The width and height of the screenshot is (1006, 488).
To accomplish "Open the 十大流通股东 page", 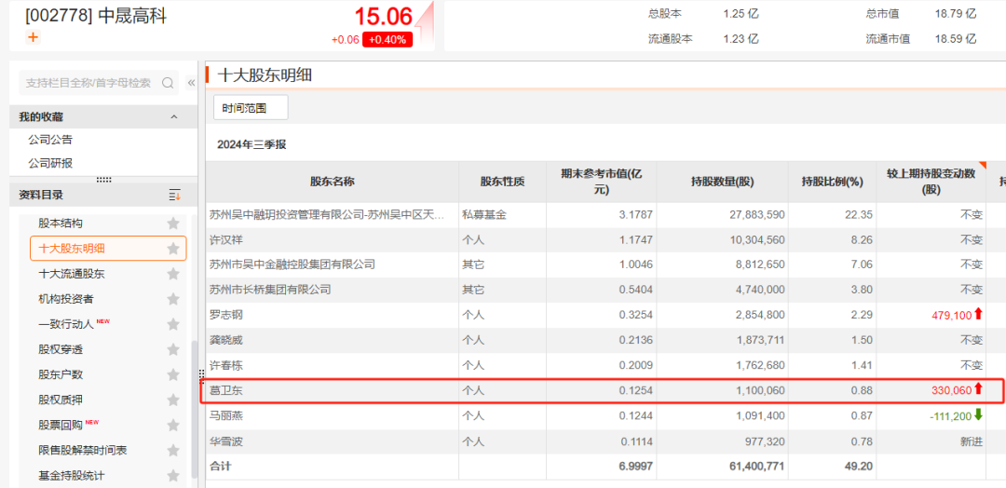I will tap(71, 274).
